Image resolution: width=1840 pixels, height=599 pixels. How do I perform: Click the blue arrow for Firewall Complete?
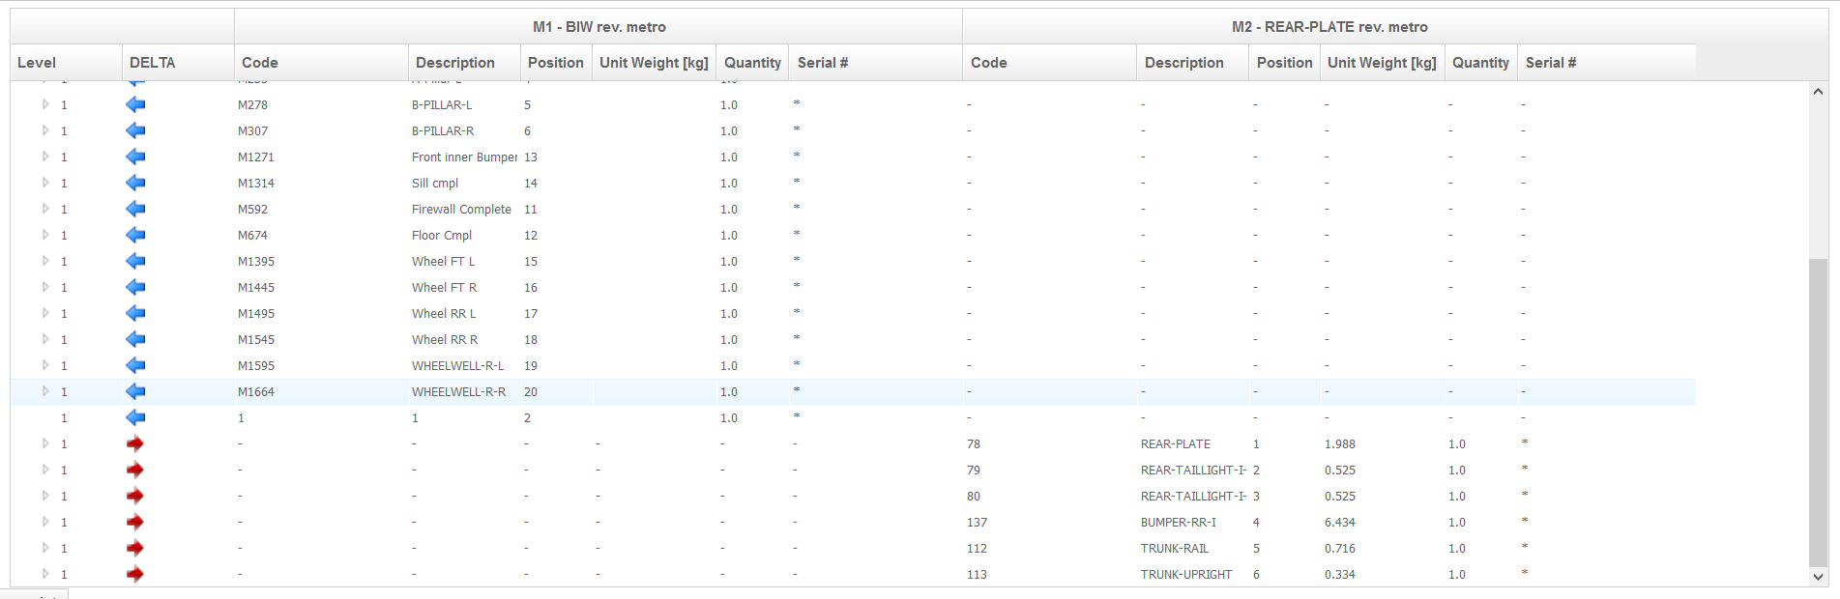point(135,209)
